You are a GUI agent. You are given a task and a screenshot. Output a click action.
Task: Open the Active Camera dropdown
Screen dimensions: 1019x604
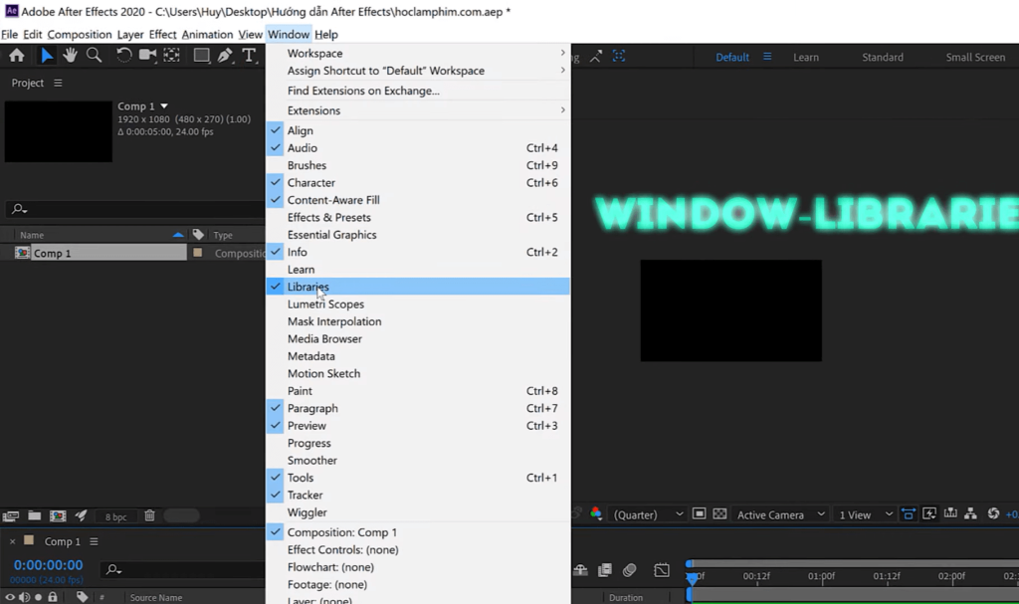coord(779,514)
